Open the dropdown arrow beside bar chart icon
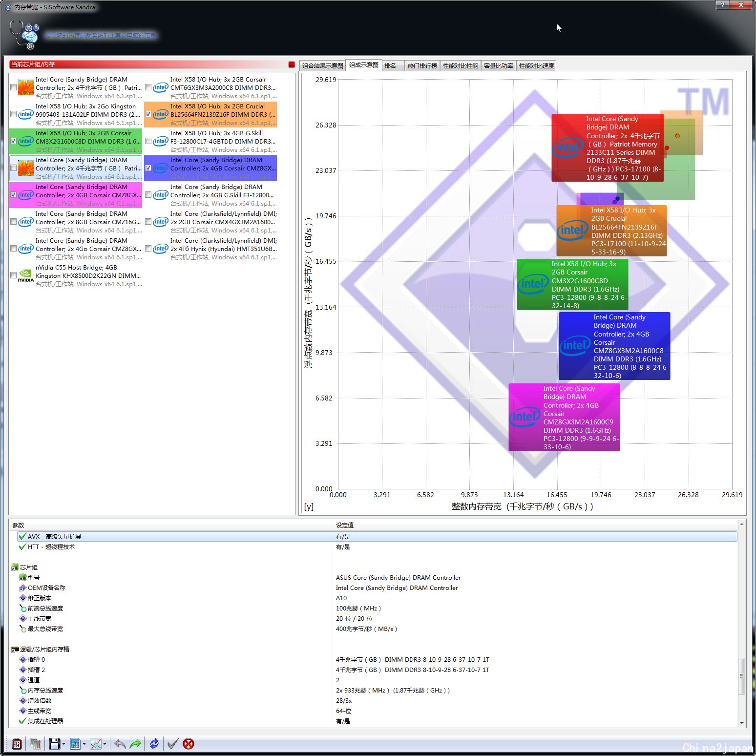756x756 pixels. click(84, 744)
